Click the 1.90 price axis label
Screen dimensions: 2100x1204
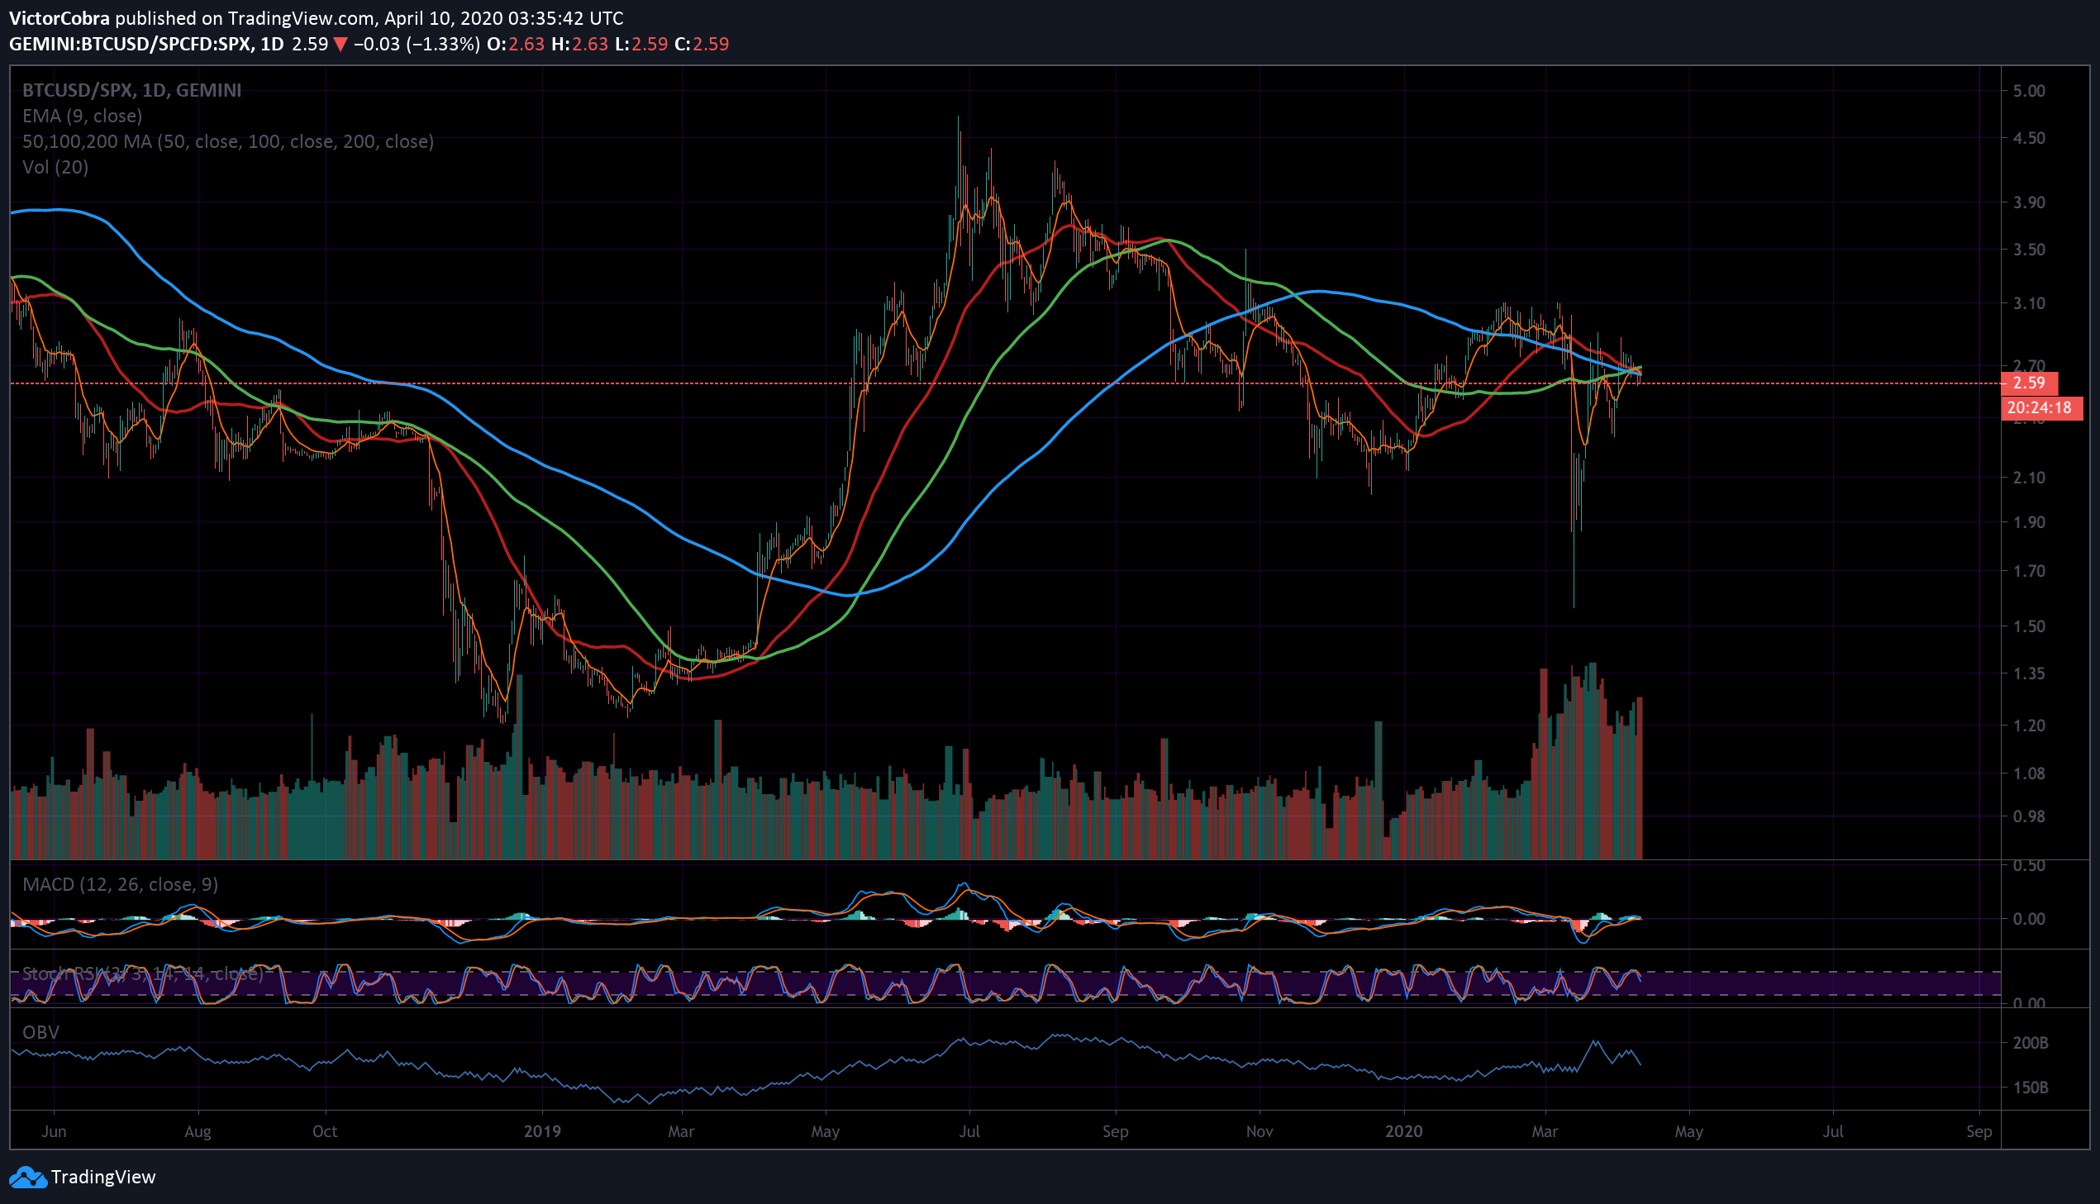click(x=2029, y=522)
